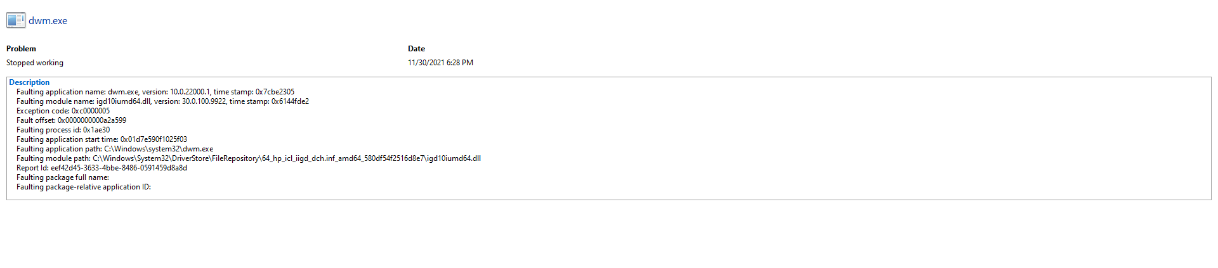This screenshot has width=1218, height=268.
Task: Select the 11/30/2021 6:28 PM date value
Action: [440, 63]
